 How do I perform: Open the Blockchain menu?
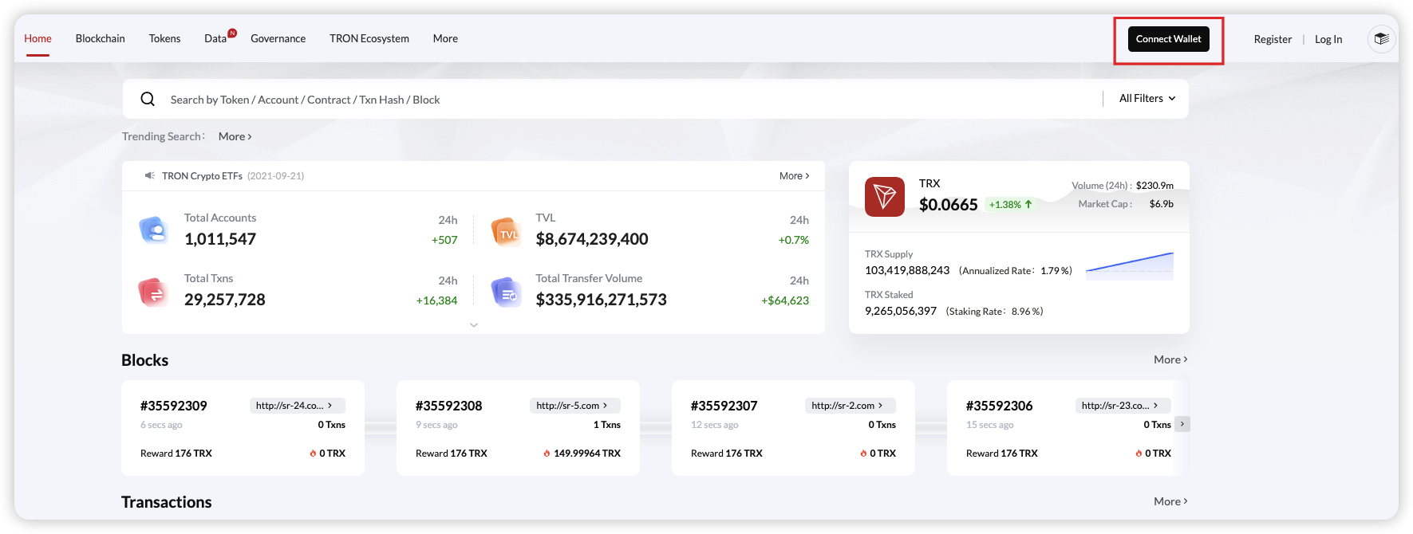100,38
